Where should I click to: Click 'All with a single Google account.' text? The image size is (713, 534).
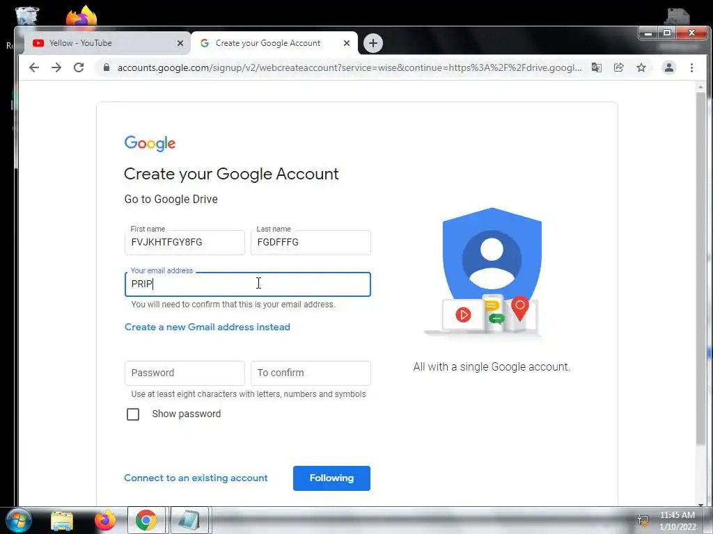(x=492, y=367)
